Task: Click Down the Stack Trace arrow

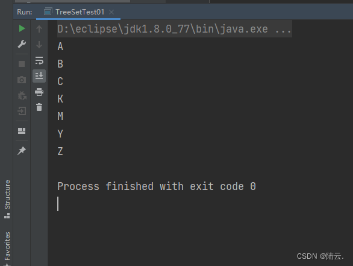Action: point(39,45)
